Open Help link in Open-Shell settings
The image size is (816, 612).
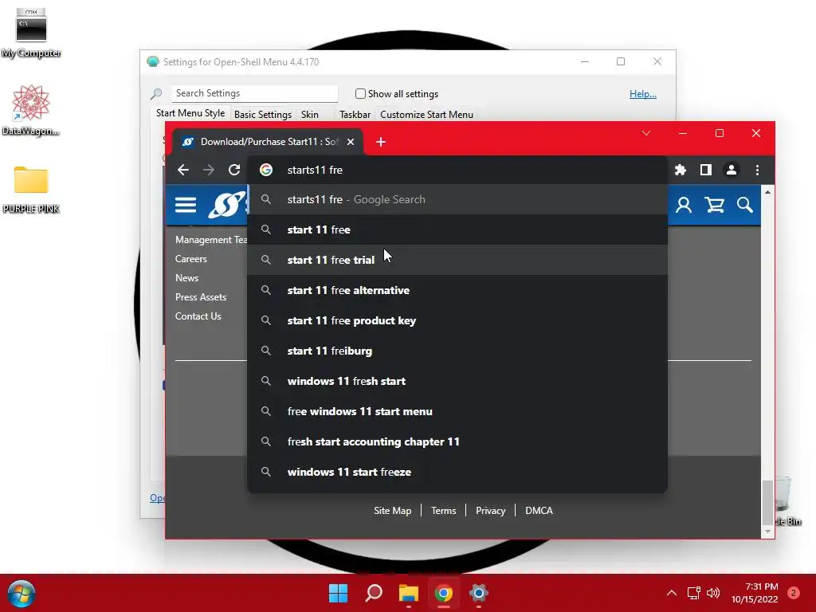[x=643, y=94]
